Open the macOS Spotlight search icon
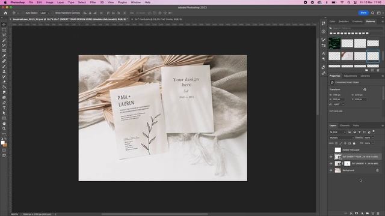 pos(349,2)
